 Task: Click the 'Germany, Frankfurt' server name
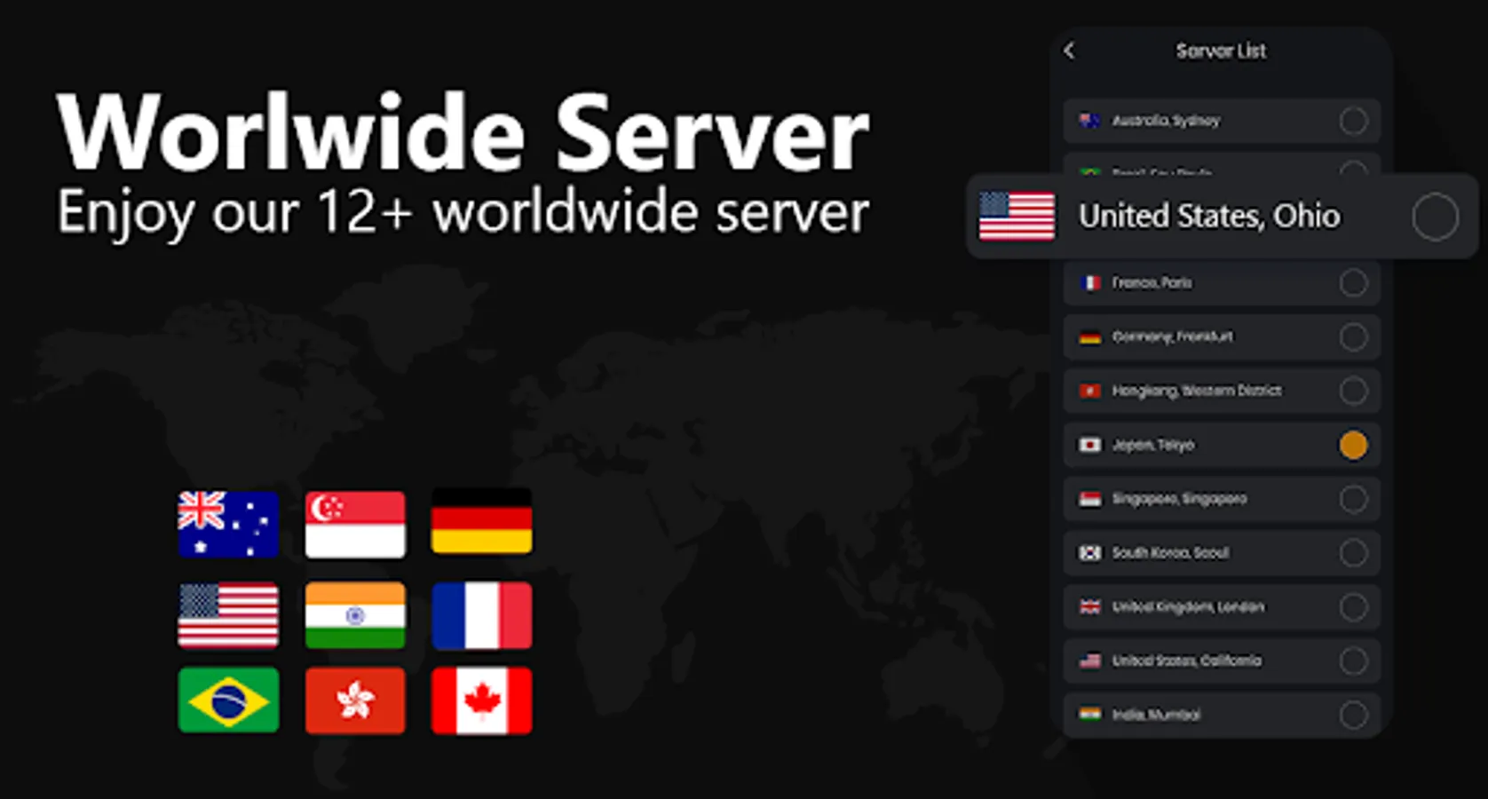[x=1172, y=336]
